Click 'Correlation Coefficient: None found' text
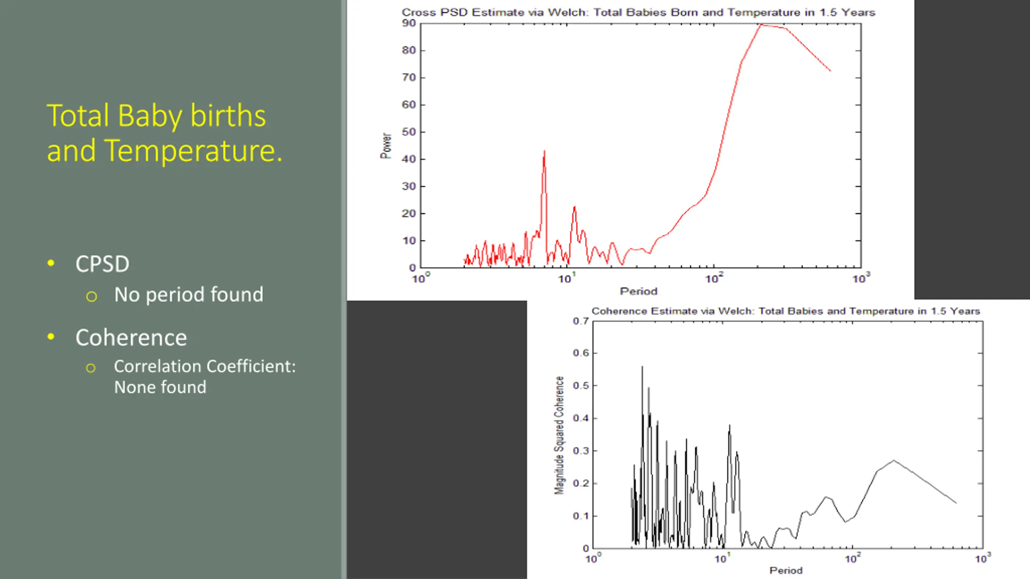The image size is (1030, 579). point(205,376)
